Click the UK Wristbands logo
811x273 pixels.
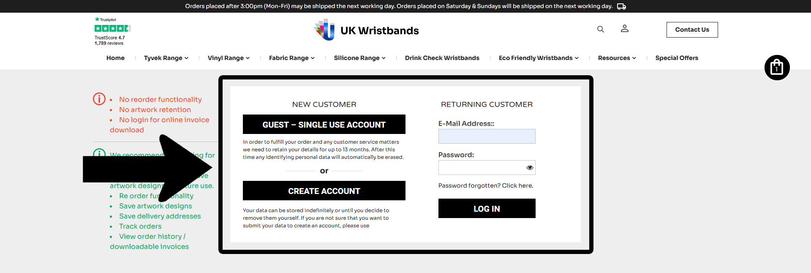click(366, 30)
